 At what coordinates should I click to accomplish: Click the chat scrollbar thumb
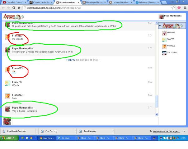pos(157,102)
